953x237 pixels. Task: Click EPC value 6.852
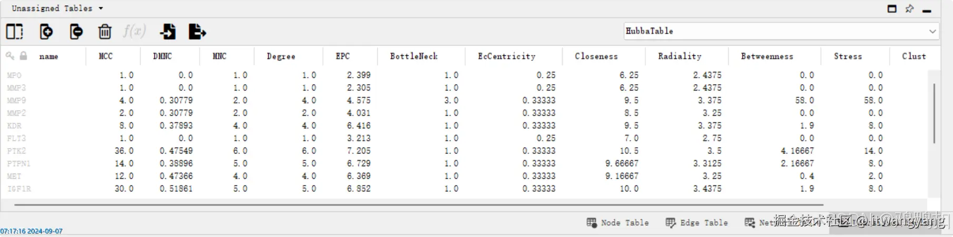point(359,189)
